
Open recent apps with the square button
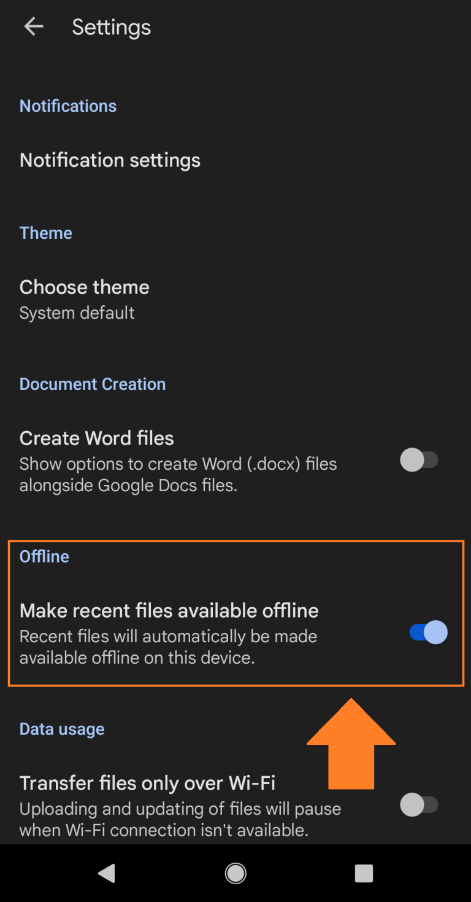pyautogui.click(x=364, y=873)
